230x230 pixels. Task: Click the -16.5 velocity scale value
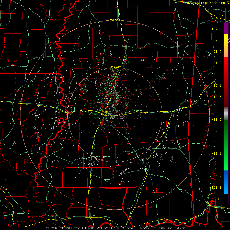[216, 120]
